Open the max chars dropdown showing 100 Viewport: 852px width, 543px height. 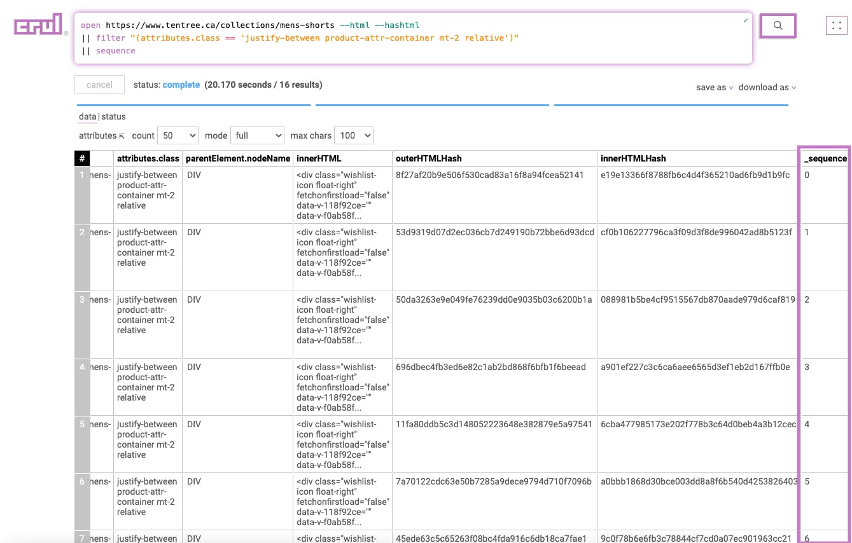coord(354,135)
